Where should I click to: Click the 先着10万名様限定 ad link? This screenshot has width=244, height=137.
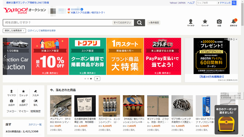[x=211, y=77]
